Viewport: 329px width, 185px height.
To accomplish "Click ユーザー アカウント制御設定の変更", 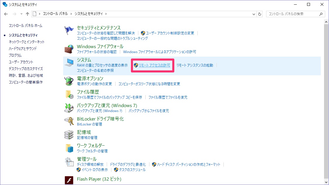I will [x=170, y=33].
